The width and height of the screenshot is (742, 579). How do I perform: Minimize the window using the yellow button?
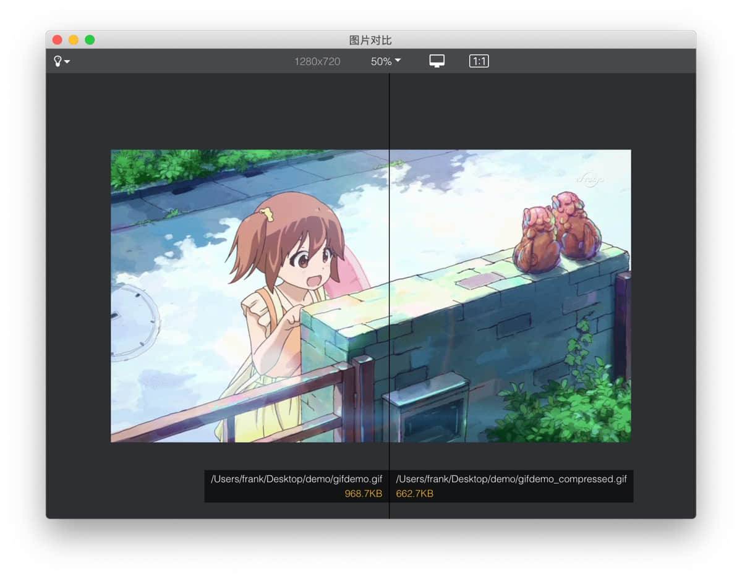74,40
